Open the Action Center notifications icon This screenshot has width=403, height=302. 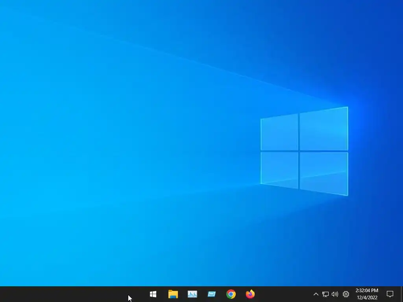point(390,294)
